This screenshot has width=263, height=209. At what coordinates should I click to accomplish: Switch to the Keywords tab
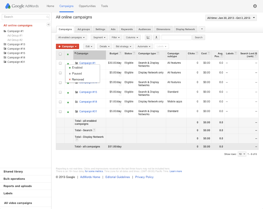tap(127, 29)
